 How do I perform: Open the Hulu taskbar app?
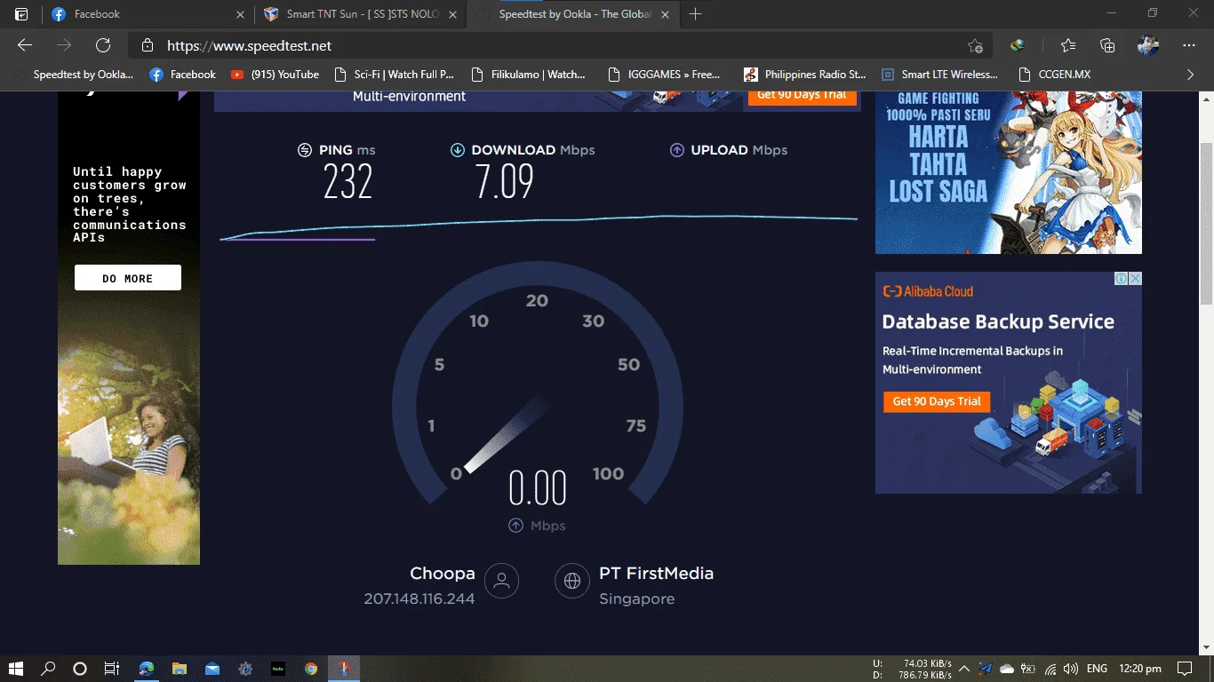click(x=278, y=669)
